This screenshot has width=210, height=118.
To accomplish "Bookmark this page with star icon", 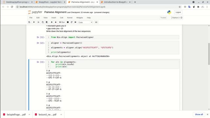I will [x=179, y=7].
